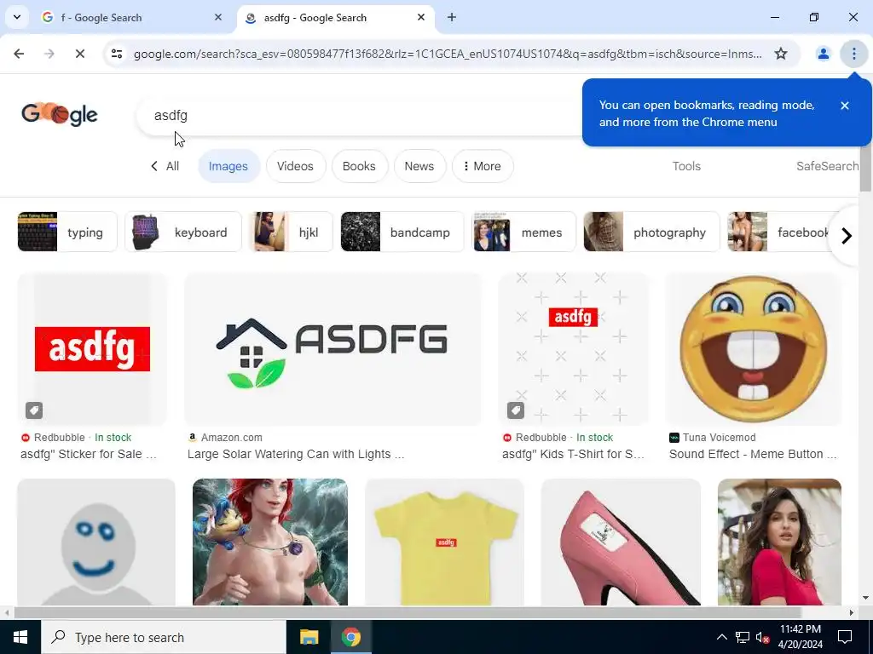Show hidden system tray icons
The image size is (873, 654).
pyautogui.click(x=721, y=637)
